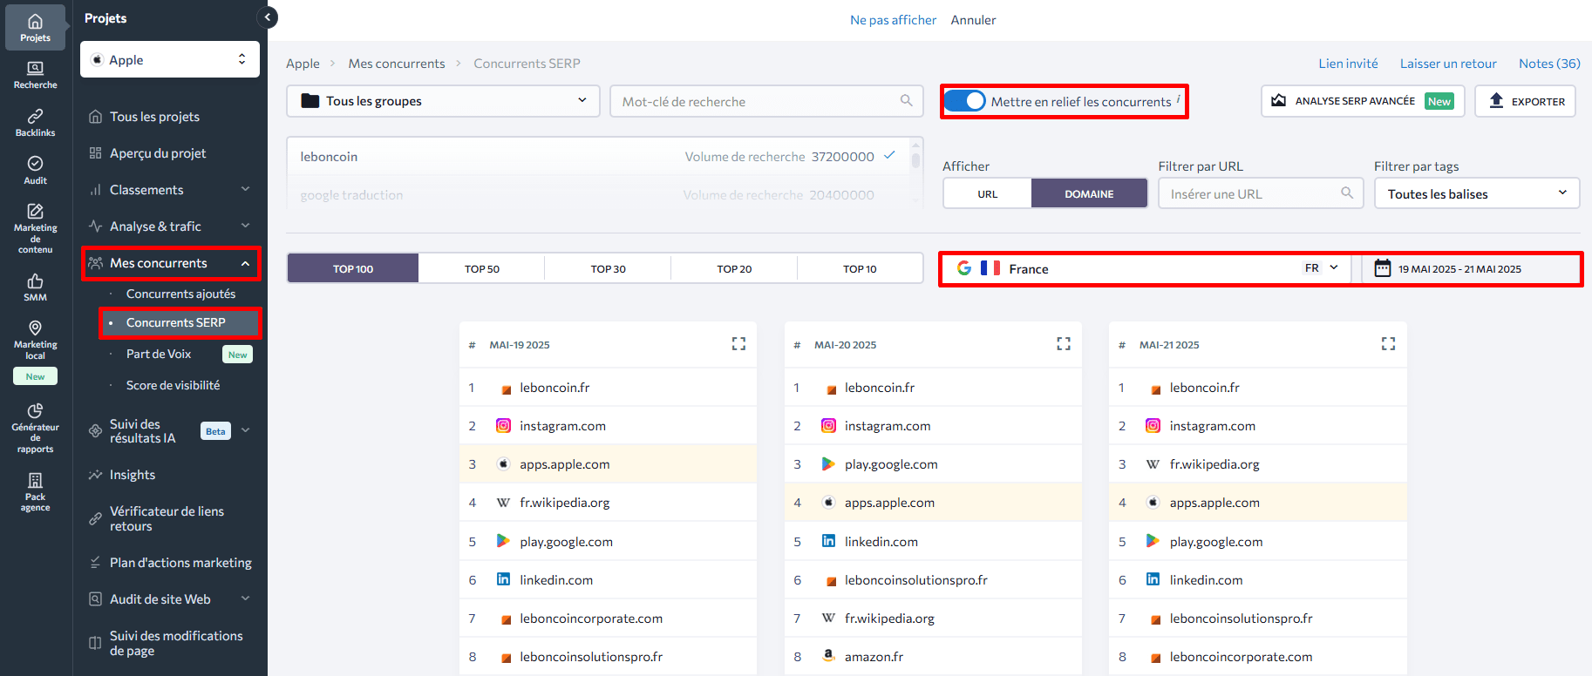Open the Apple project selector
Viewport: 1592px width, 676px height.
170,59
